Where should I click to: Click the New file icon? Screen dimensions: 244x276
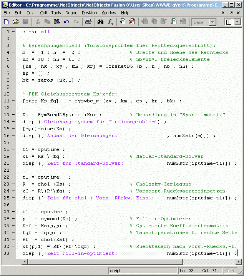point(6,22)
